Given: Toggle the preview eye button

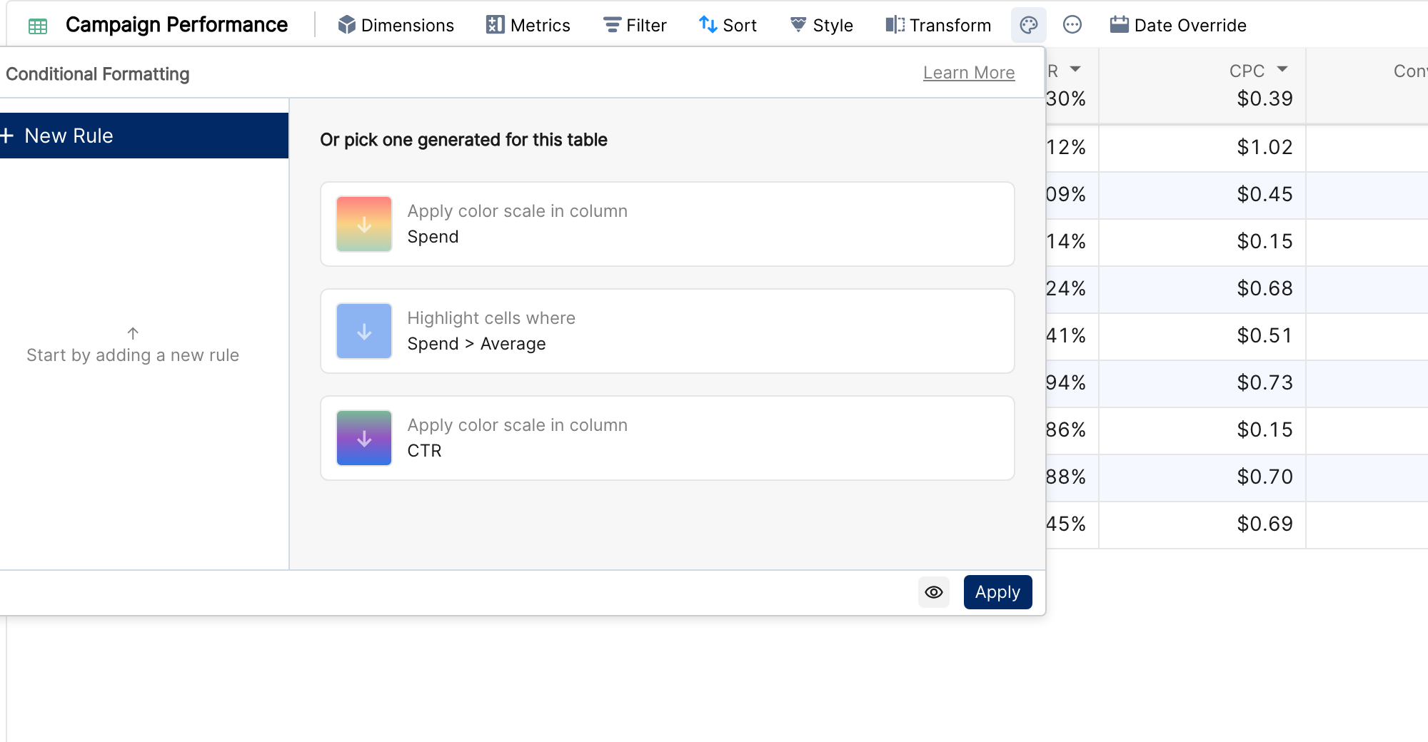Looking at the screenshot, I should pos(934,592).
